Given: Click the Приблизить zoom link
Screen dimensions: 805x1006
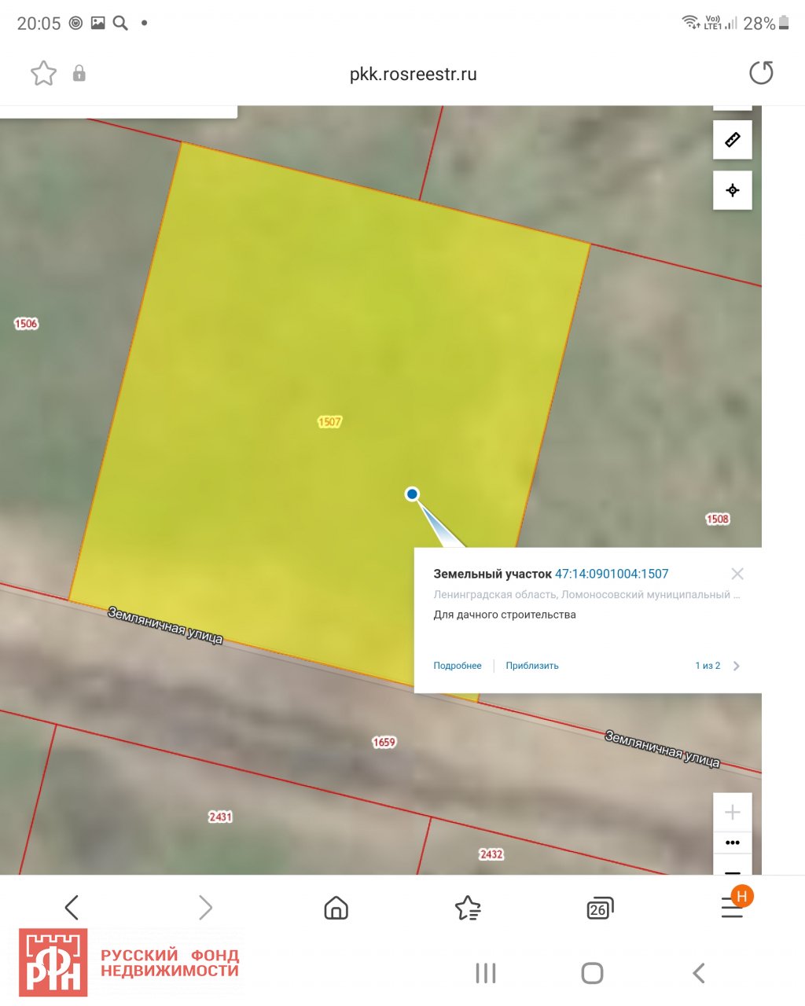Looking at the screenshot, I should tap(532, 666).
